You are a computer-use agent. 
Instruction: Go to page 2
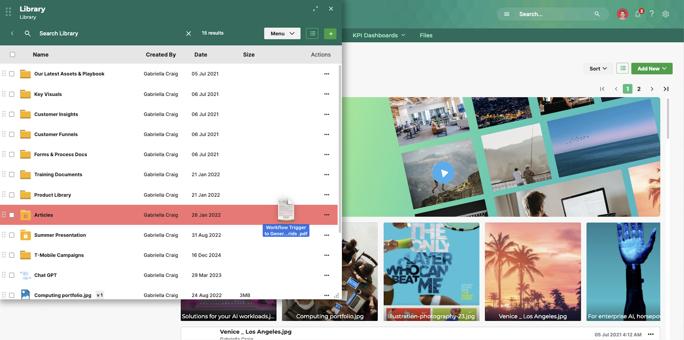pyautogui.click(x=639, y=89)
